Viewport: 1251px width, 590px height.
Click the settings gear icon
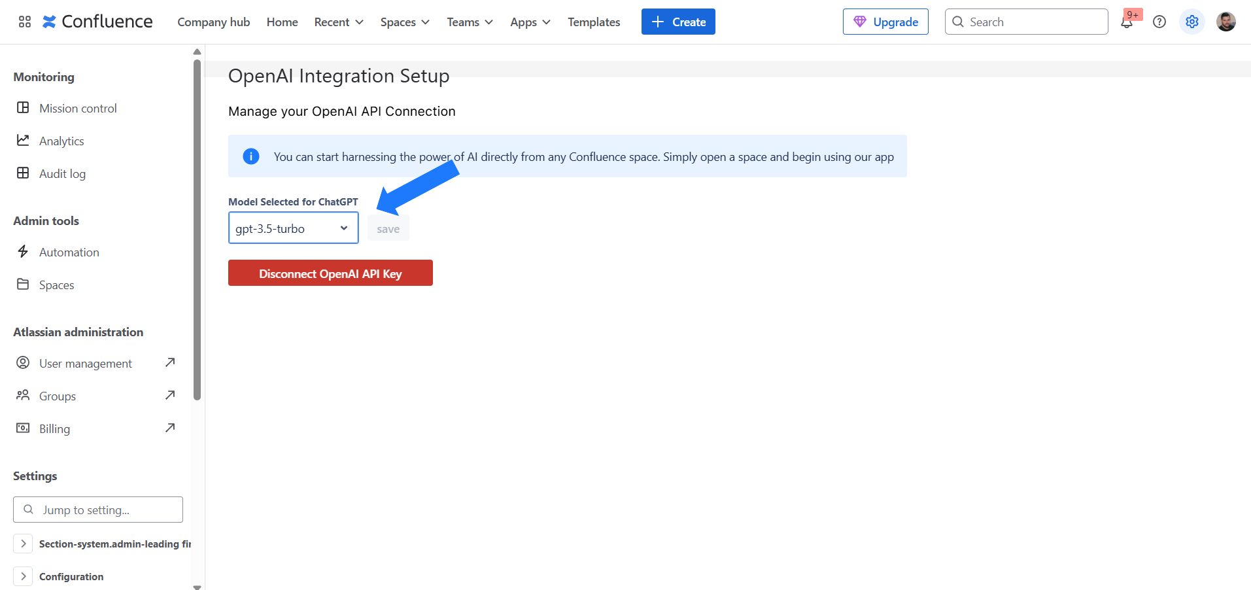coord(1191,22)
